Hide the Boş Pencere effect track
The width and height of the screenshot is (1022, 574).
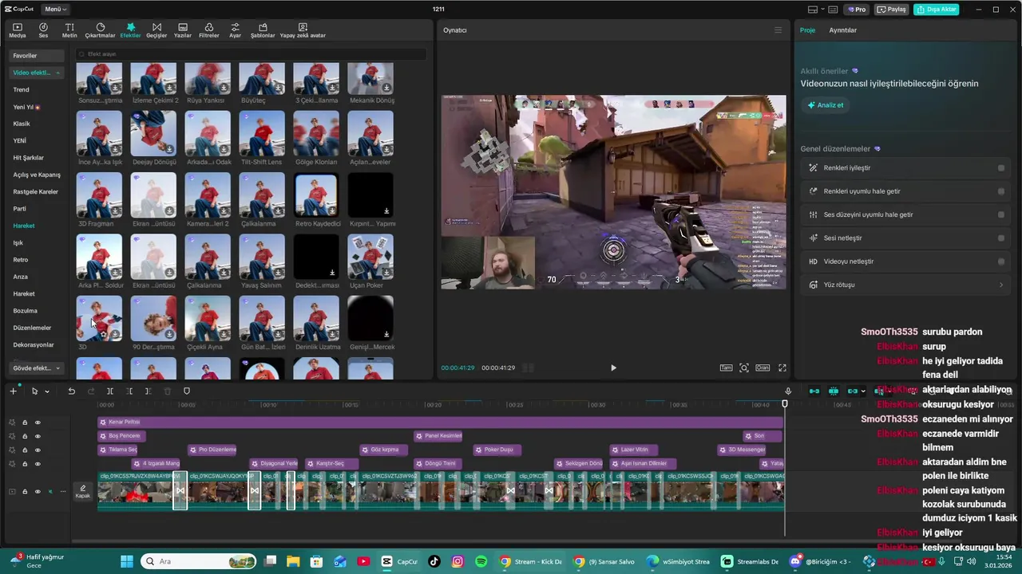coord(38,436)
